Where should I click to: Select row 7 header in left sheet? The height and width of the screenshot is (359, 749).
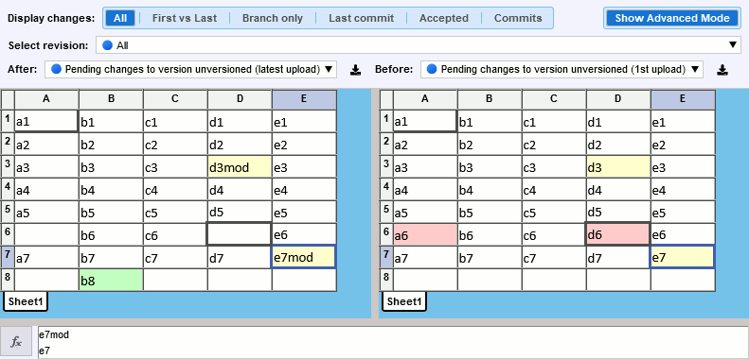point(8,257)
